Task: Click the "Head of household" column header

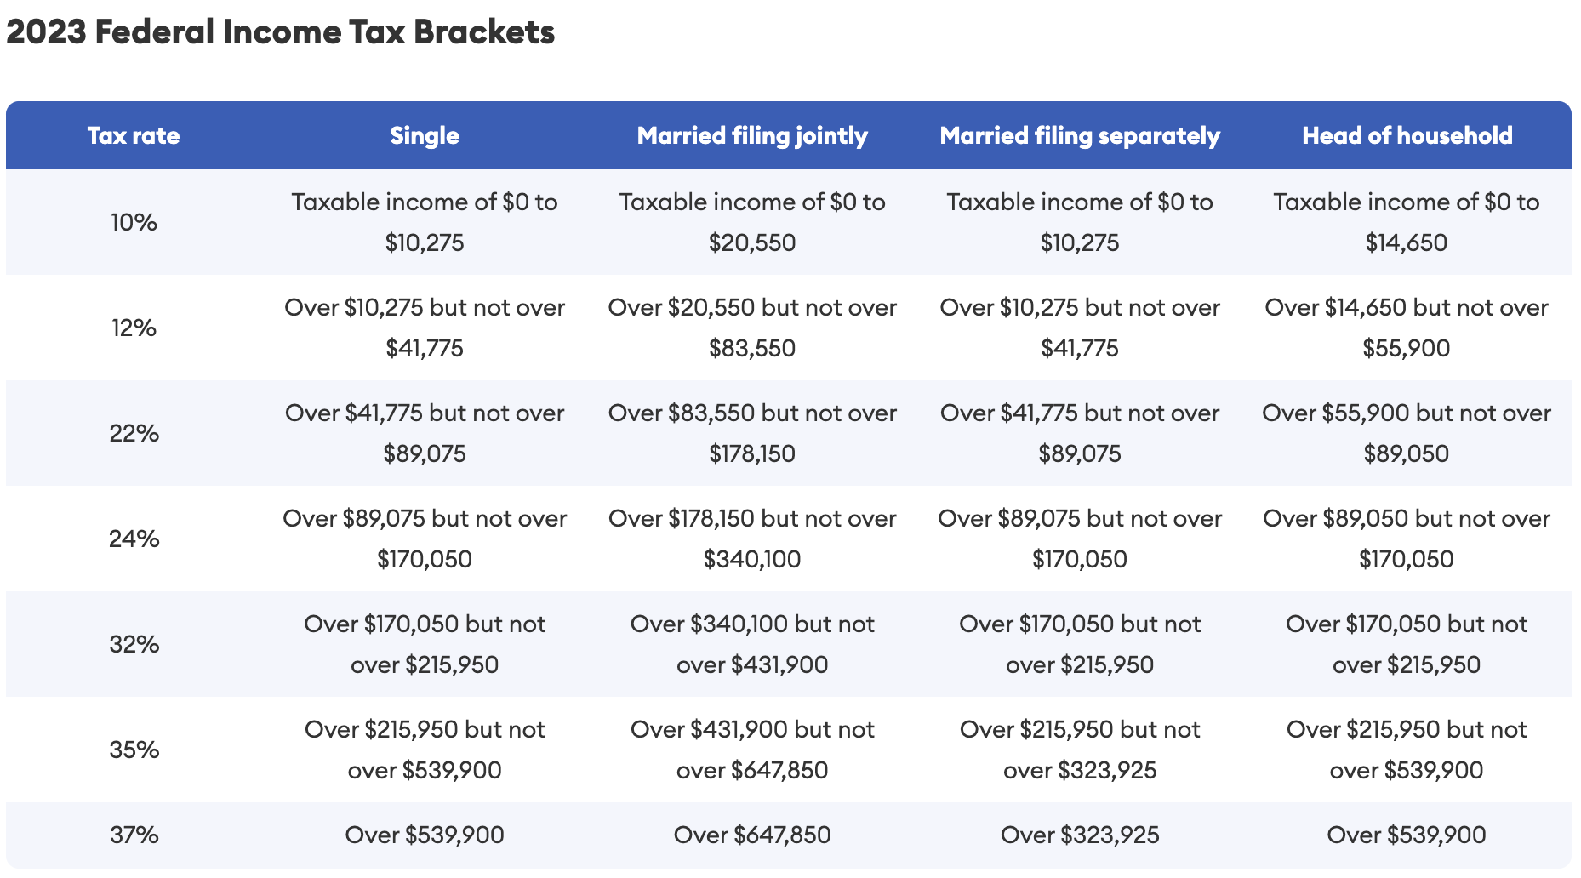Action: coord(1407,136)
